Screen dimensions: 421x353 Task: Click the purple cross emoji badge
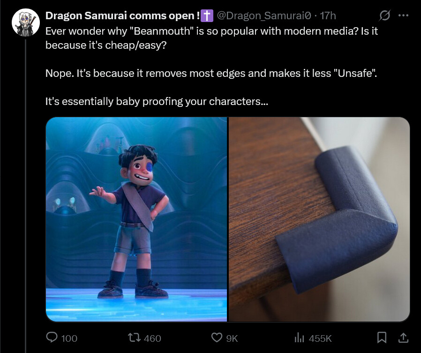point(207,15)
